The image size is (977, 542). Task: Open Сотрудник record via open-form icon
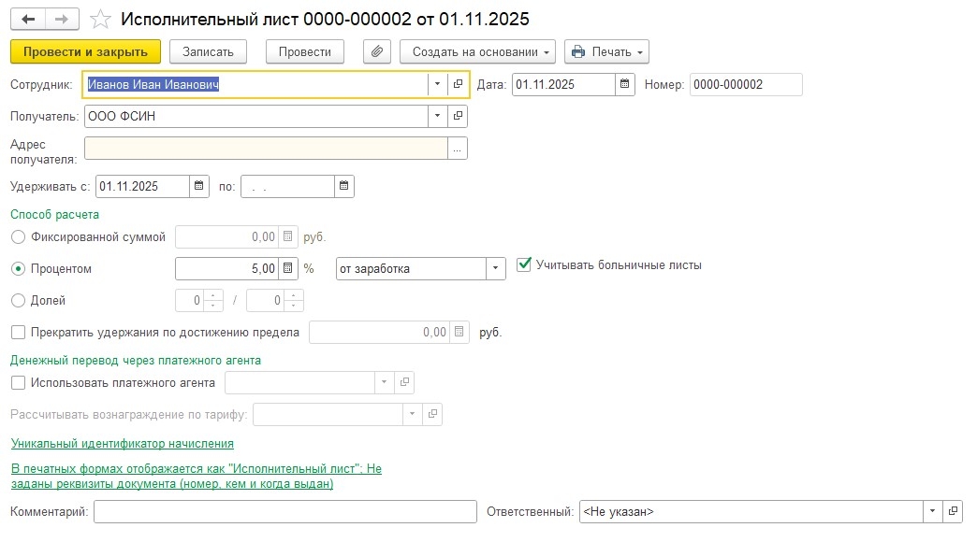coord(458,85)
